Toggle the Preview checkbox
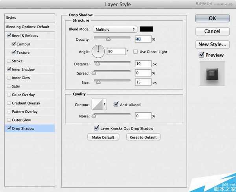 (x=202, y=55)
